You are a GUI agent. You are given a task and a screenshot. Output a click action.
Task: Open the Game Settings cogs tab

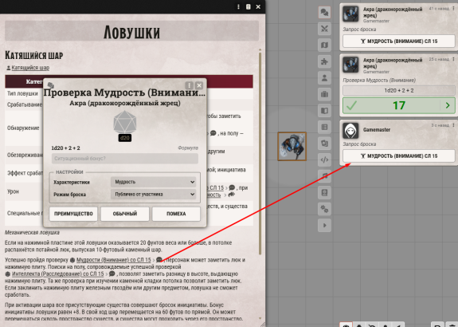pos(324,209)
